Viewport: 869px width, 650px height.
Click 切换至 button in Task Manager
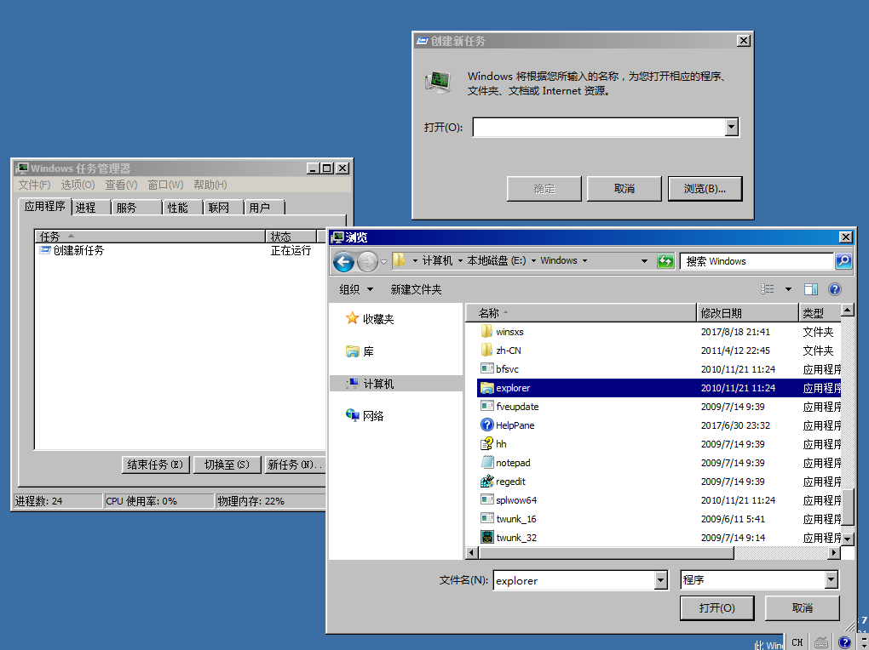227,465
